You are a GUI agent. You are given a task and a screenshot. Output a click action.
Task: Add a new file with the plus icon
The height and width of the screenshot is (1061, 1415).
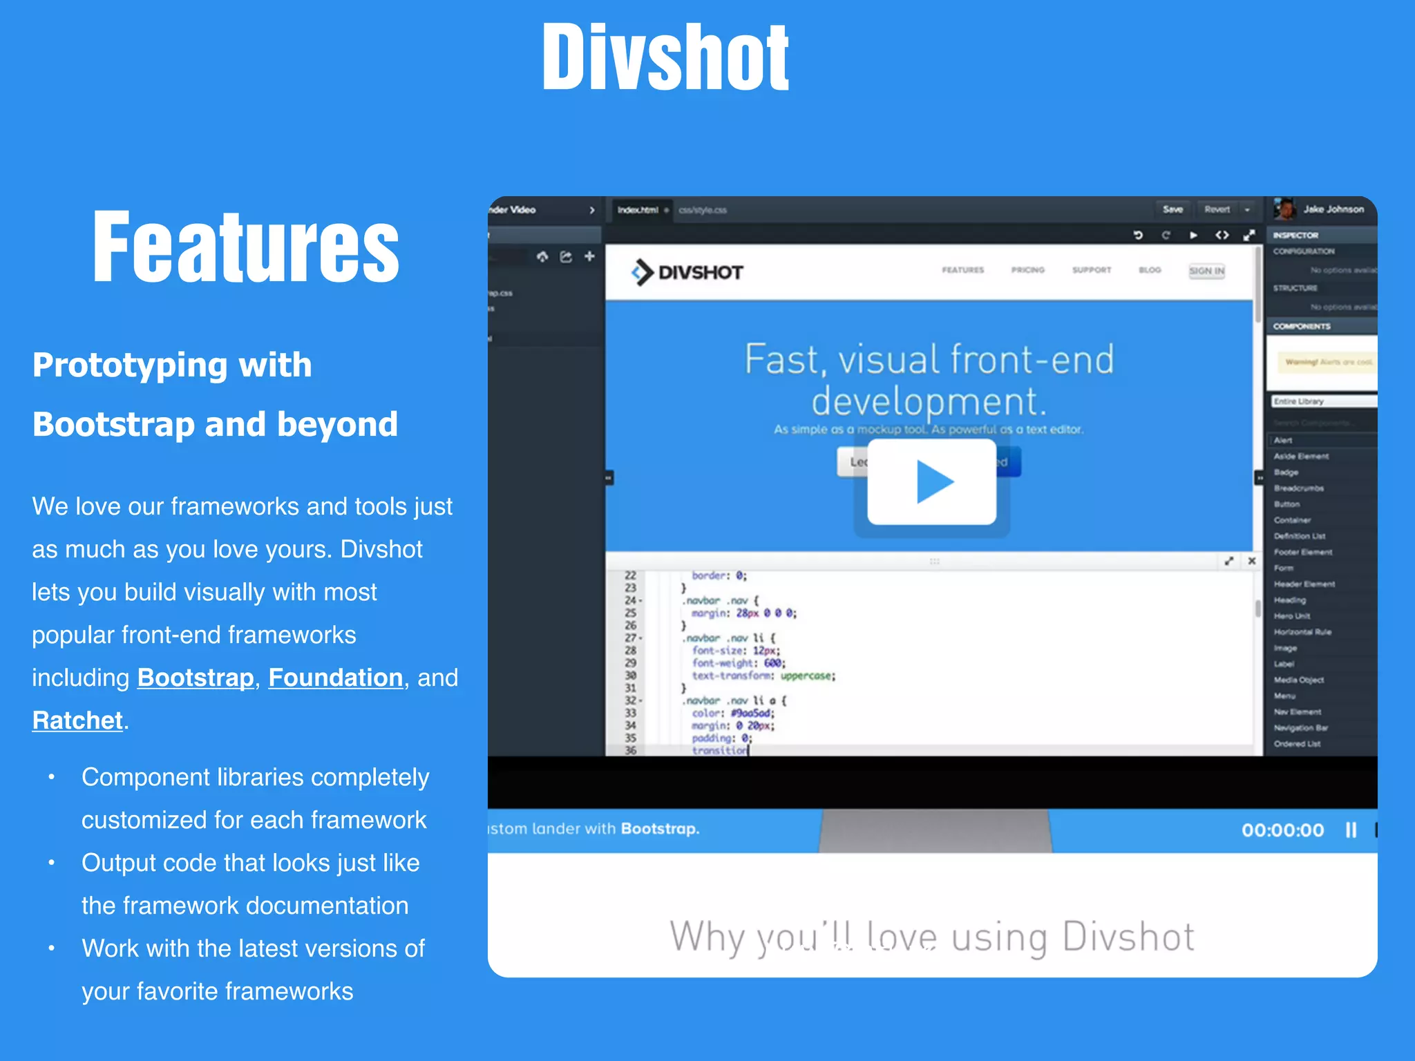(x=589, y=256)
